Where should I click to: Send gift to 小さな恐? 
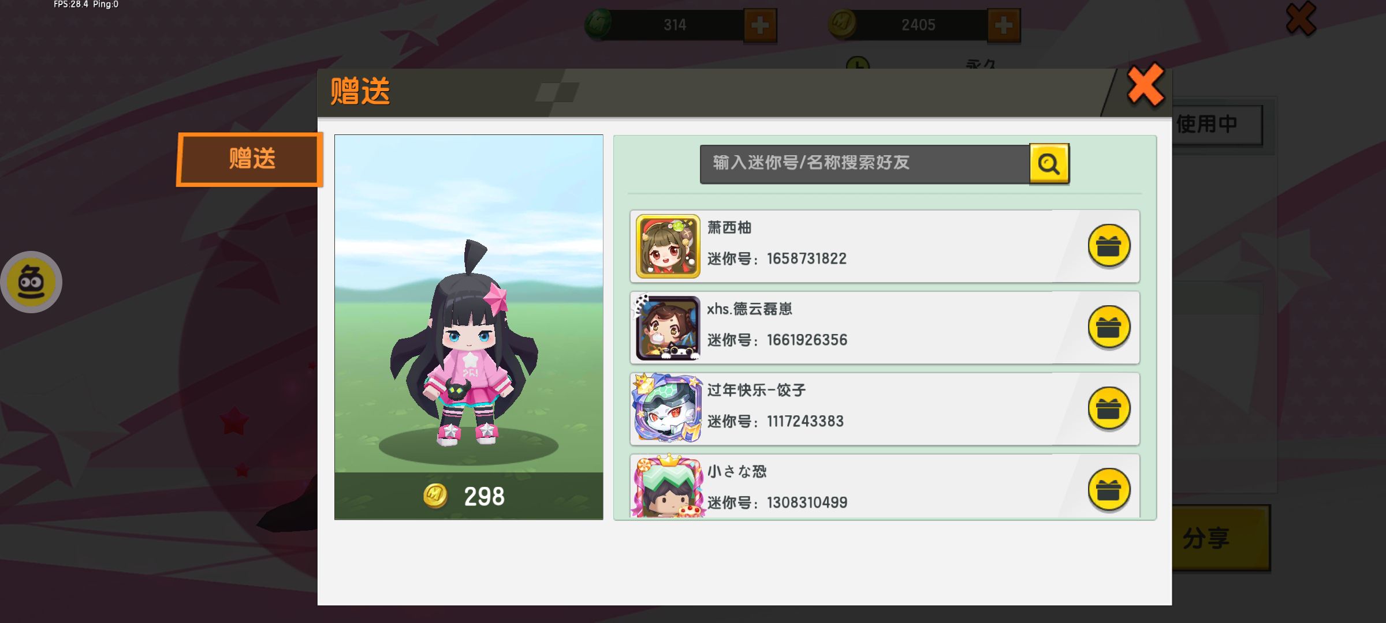pyautogui.click(x=1109, y=490)
